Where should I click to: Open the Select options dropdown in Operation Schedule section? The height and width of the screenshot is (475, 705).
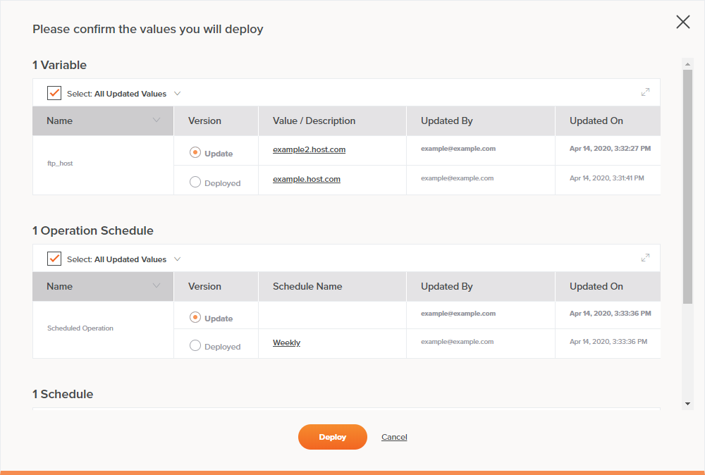coord(177,259)
